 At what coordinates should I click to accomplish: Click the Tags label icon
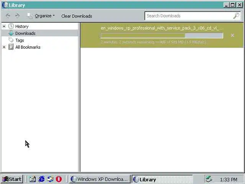[x=11, y=40]
